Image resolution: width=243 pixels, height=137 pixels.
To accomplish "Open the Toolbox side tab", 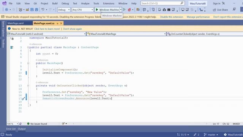I will pos(3,43).
